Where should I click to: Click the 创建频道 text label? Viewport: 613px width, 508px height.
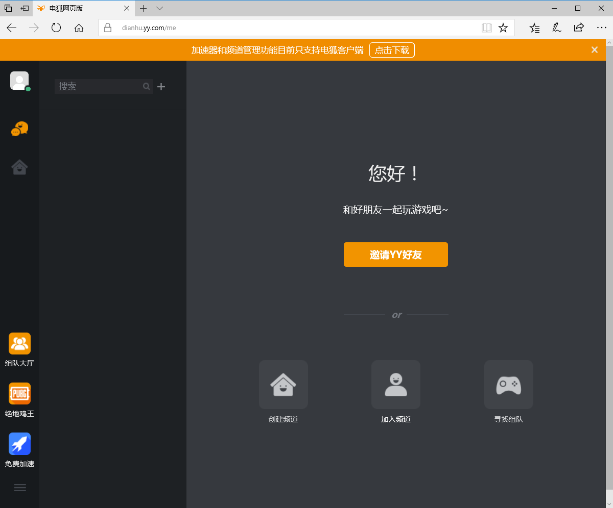tap(284, 420)
